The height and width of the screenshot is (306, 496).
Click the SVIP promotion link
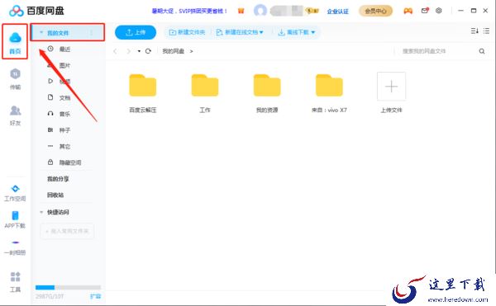[189, 11]
